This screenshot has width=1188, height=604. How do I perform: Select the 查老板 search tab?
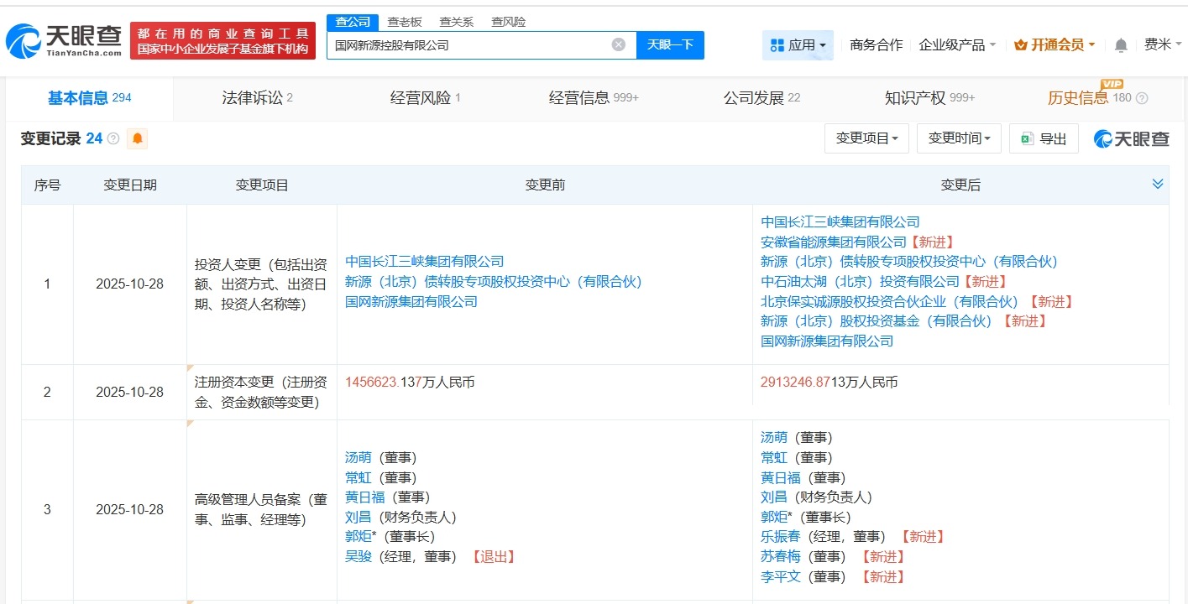[x=404, y=21]
